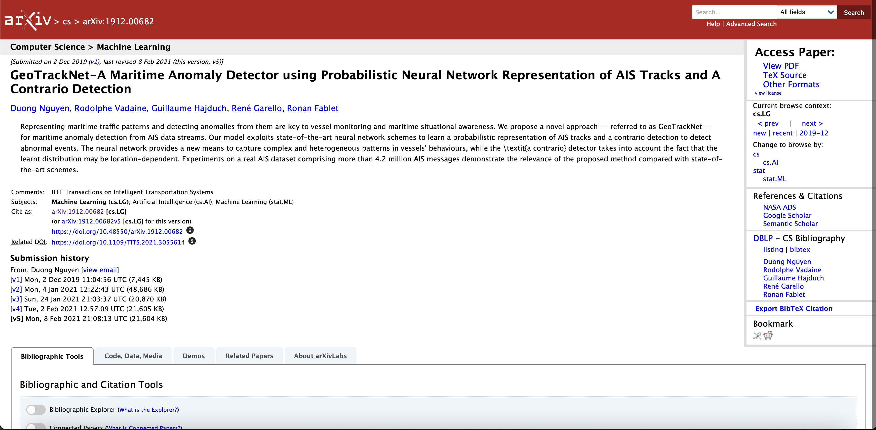
Task: Click the BibSonomy bookmark icon
Action: click(x=757, y=336)
